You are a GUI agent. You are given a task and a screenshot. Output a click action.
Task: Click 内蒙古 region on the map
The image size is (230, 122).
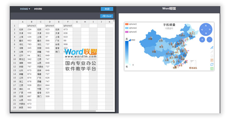[182, 35]
